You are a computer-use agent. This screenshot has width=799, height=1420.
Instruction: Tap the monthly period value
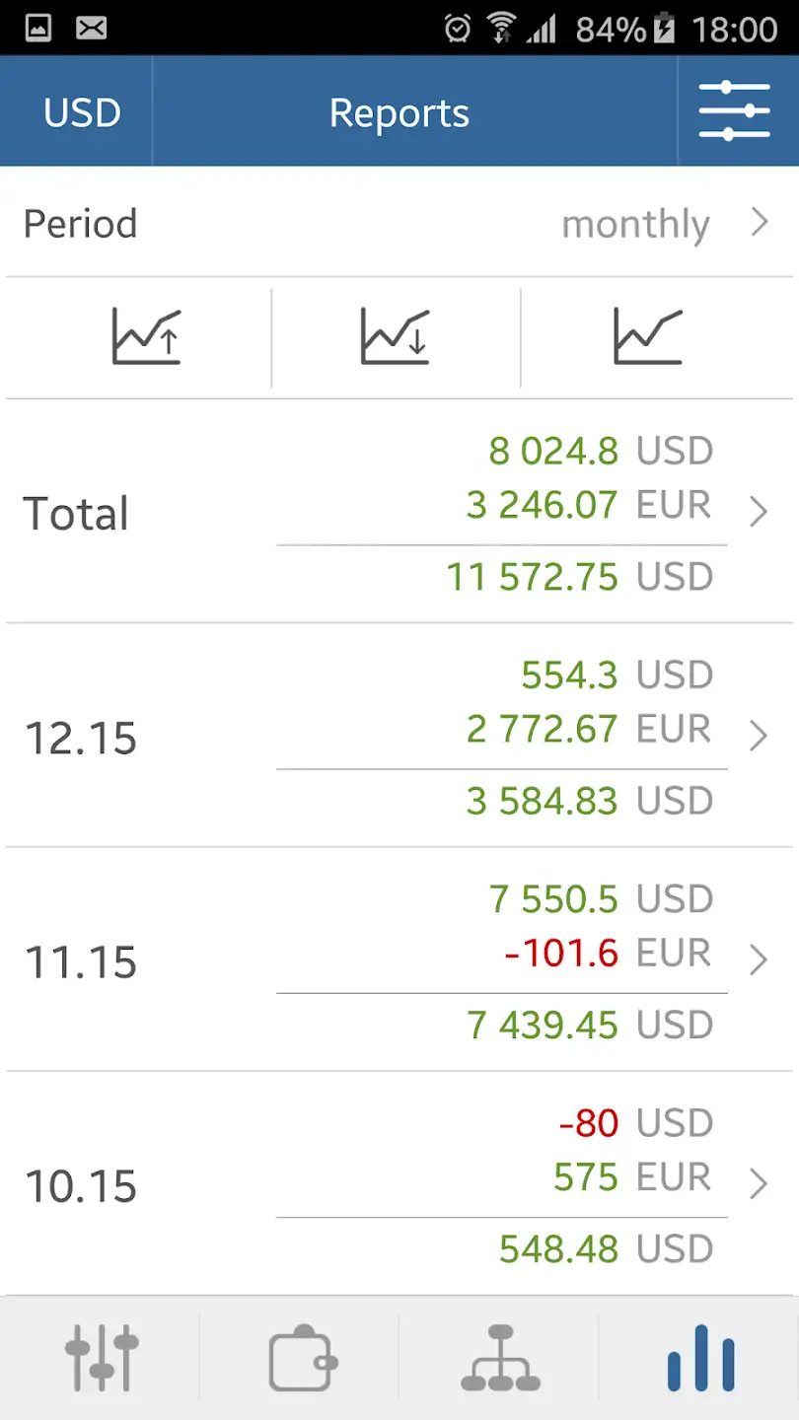coord(635,225)
